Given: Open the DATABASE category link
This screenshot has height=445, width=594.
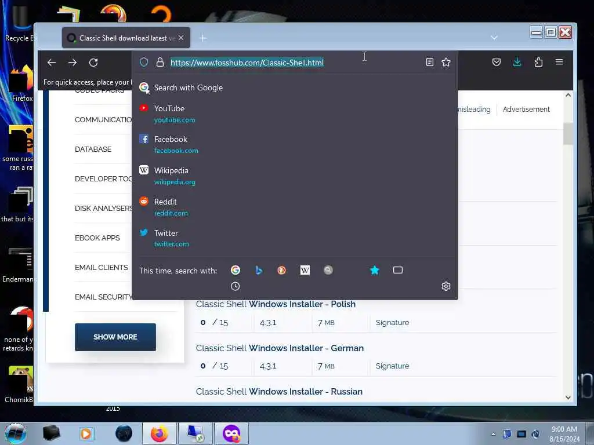Looking at the screenshot, I should (x=93, y=149).
